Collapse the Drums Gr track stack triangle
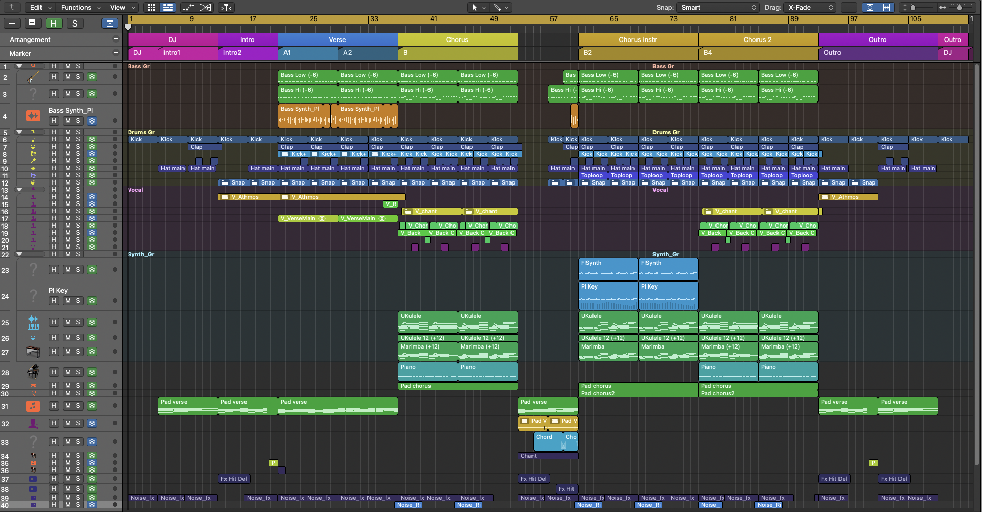The width and height of the screenshot is (982, 512). point(19,132)
